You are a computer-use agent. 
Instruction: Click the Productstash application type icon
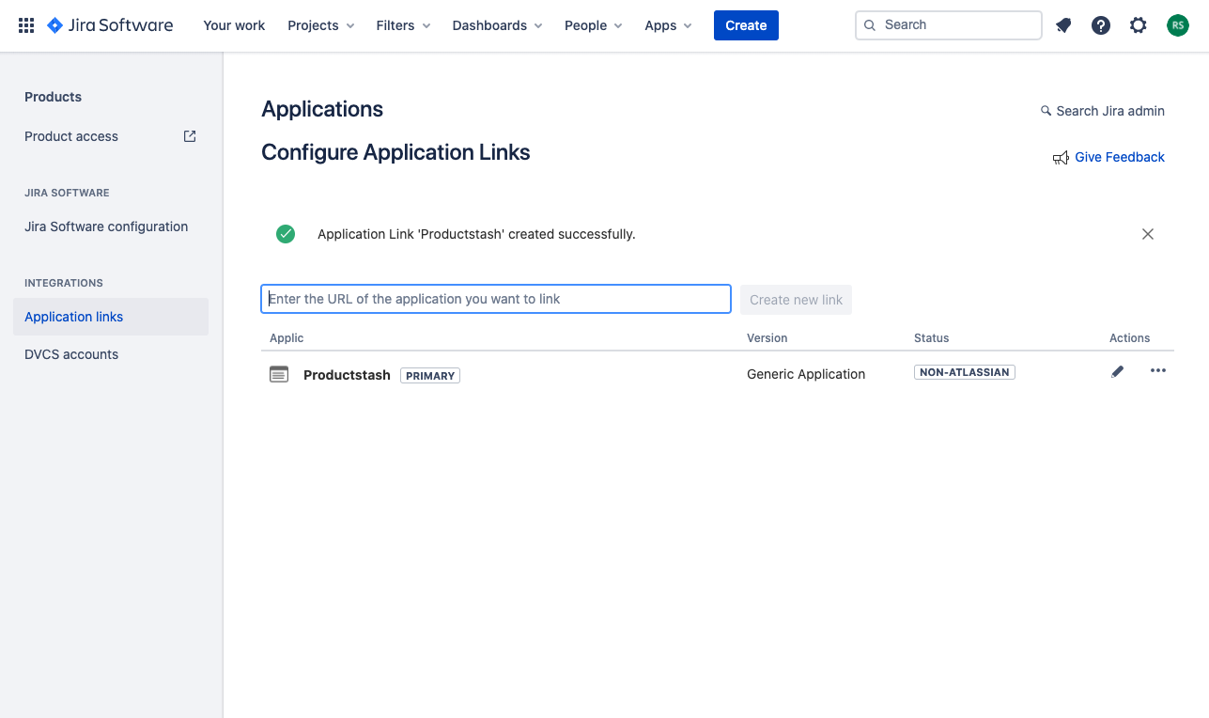coord(279,374)
